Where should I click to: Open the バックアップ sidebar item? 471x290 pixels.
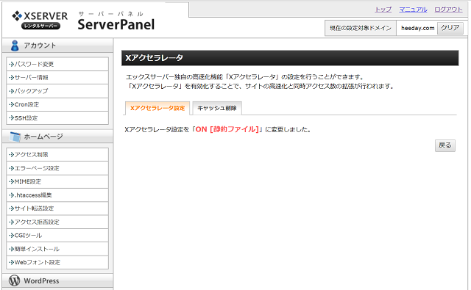click(x=57, y=91)
